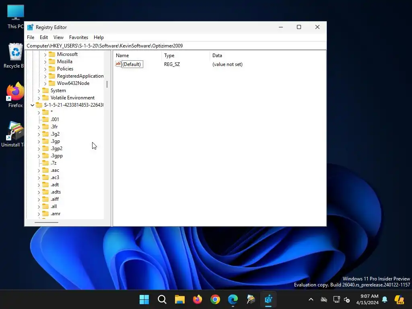
Task: Open the Edit menu
Action: [x=43, y=37]
